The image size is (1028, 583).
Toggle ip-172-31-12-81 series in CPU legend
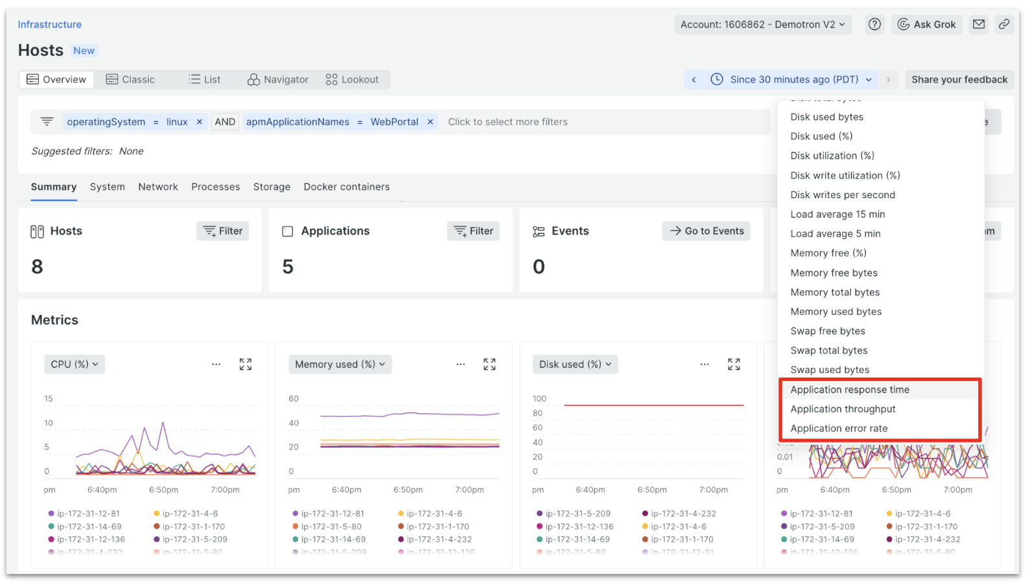pyautogui.click(x=84, y=514)
